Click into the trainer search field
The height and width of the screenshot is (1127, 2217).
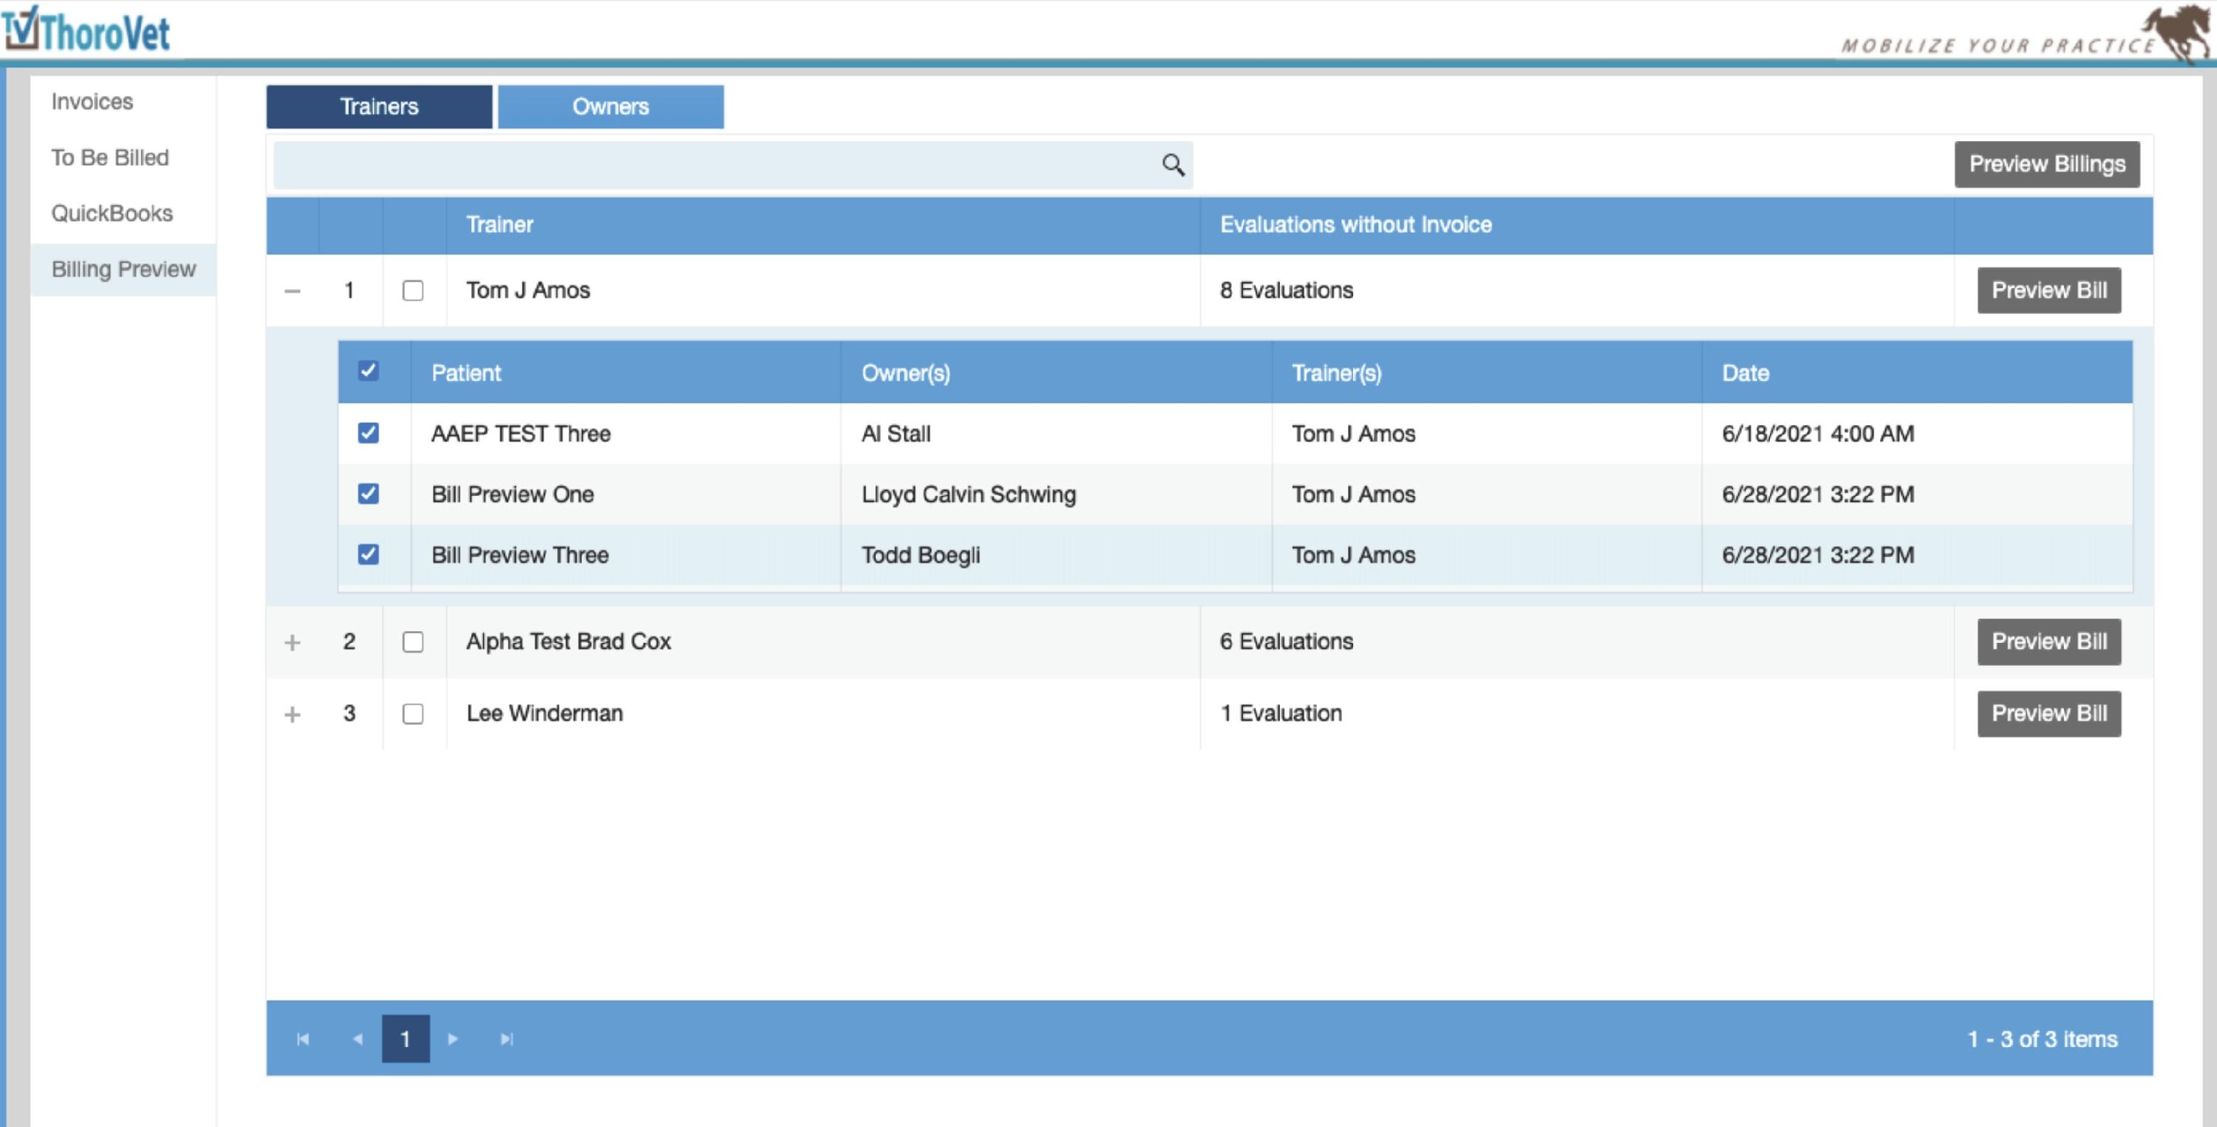pyautogui.click(x=715, y=166)
